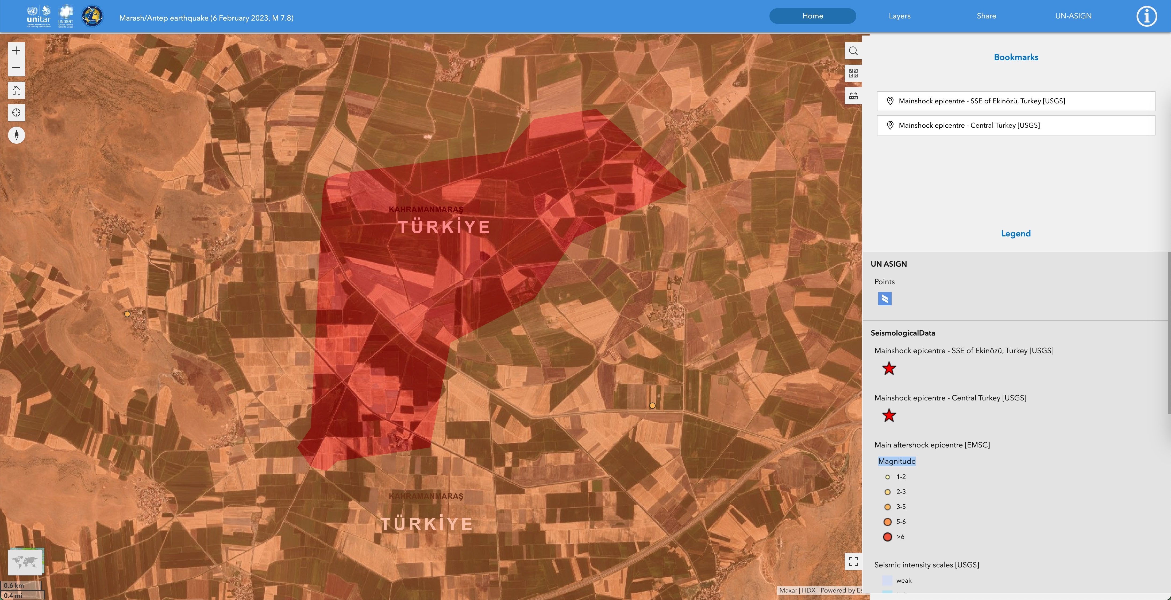Zoom out of the map
Viewport: 1171px width, 600px height.
16,68
